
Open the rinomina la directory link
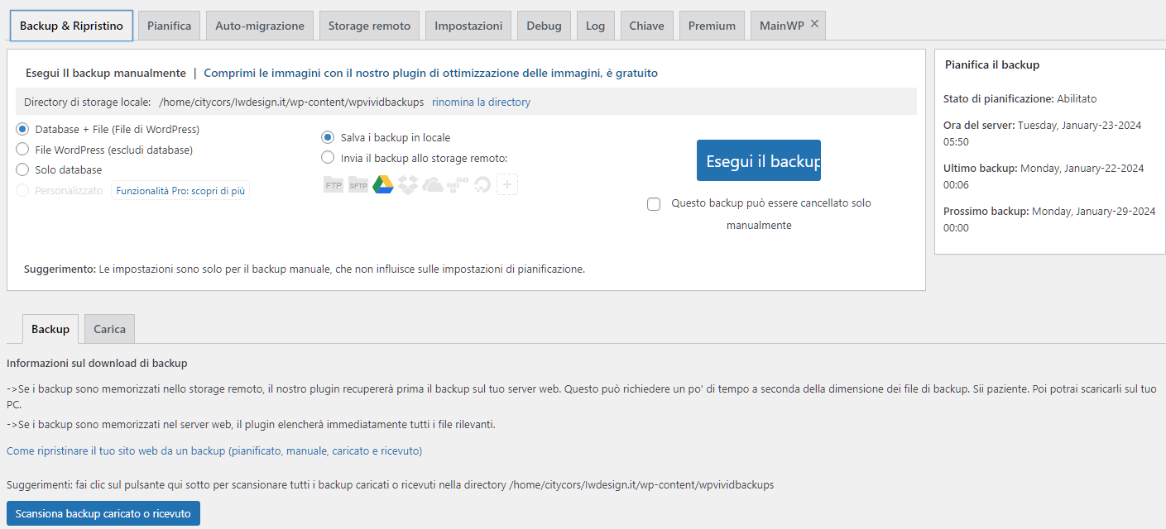[481, 102]
